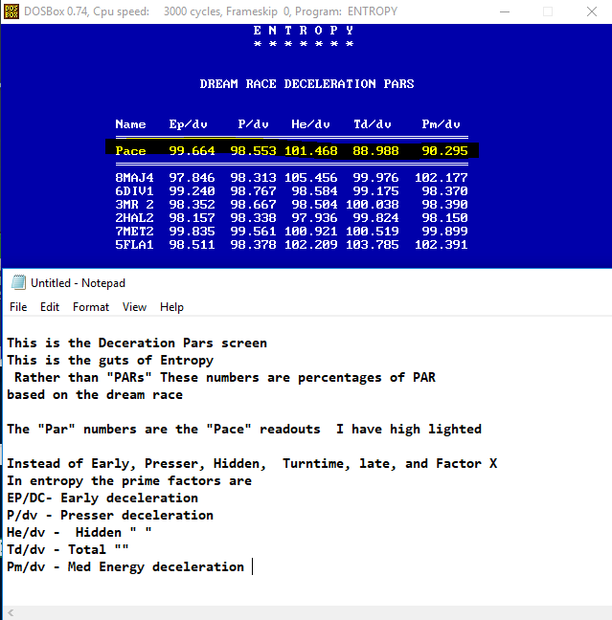Image resolution: width=612 pixels, height=620 pixels.
Task: Click Notepad's horizontal scrollbar left arrow
Action: click(x=11, y=613)
